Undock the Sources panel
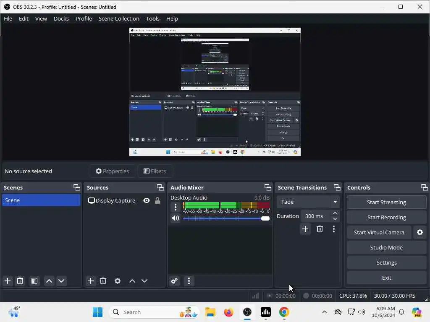 click(160, 187)
